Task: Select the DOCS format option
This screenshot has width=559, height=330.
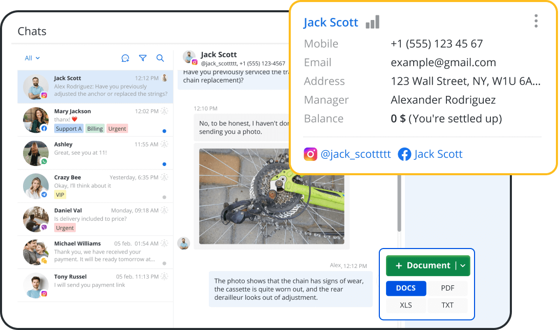Action: pyautogui.click(x=406, y=288)
